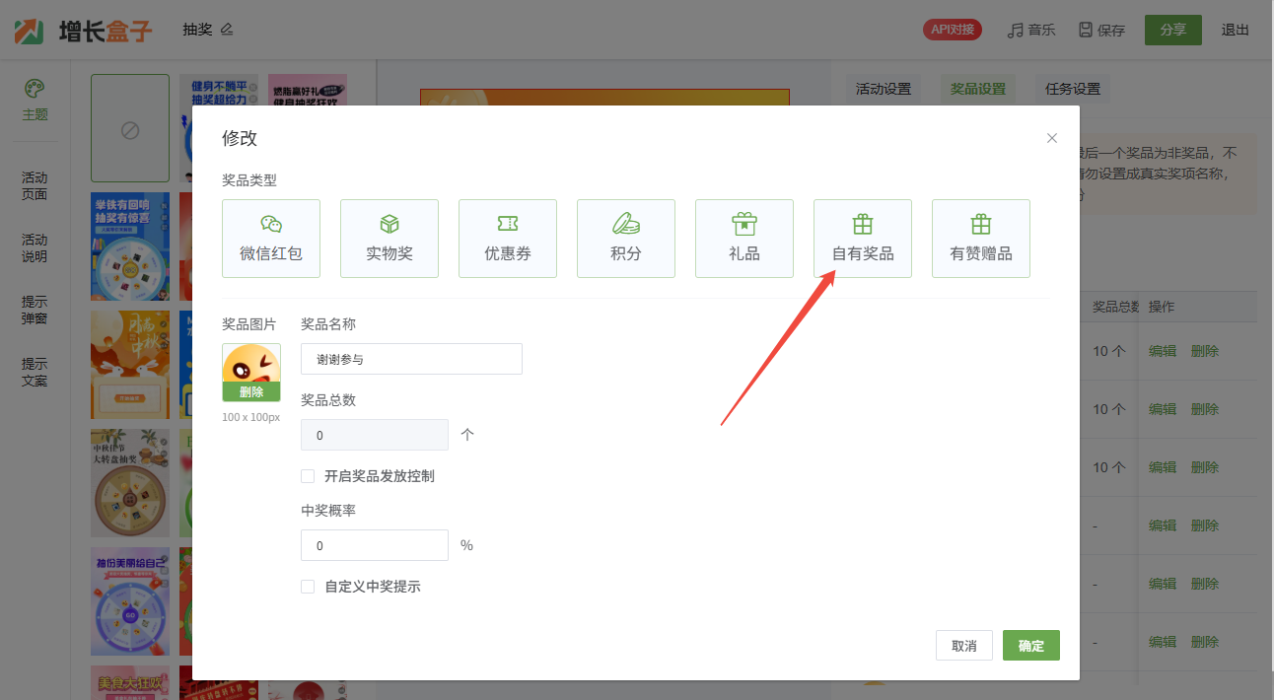Click the 奖品名称 field containing 谢谢参与
The width and height of the screenshot is (1274, 700).
pyautogui.click(x=411, y=359)
